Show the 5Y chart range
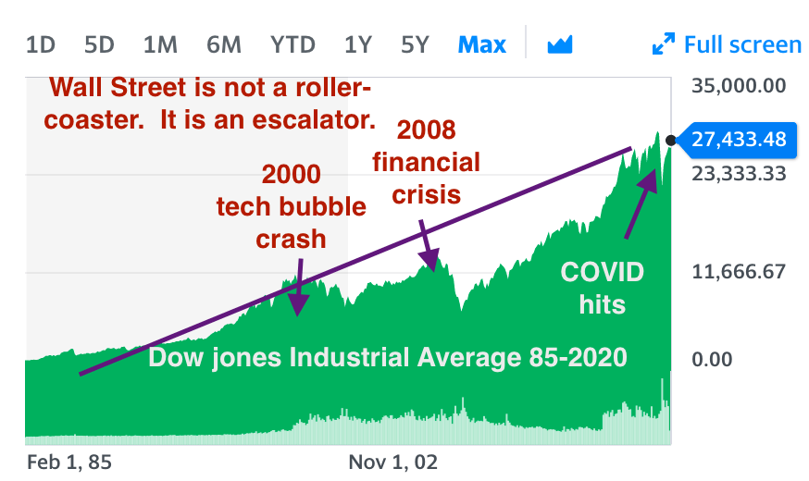 click(415, 44)
